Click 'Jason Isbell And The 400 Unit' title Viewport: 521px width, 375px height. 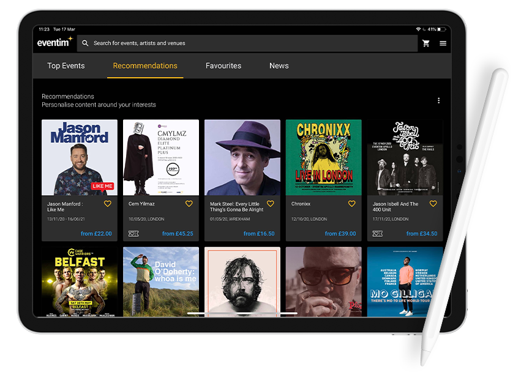pyautogui.click(x=395, y=207)
